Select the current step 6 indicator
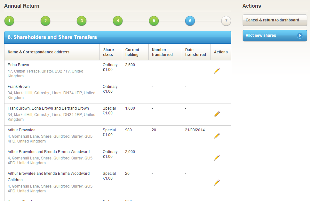This screenshot has height=201, width=310. pos(190,21)
